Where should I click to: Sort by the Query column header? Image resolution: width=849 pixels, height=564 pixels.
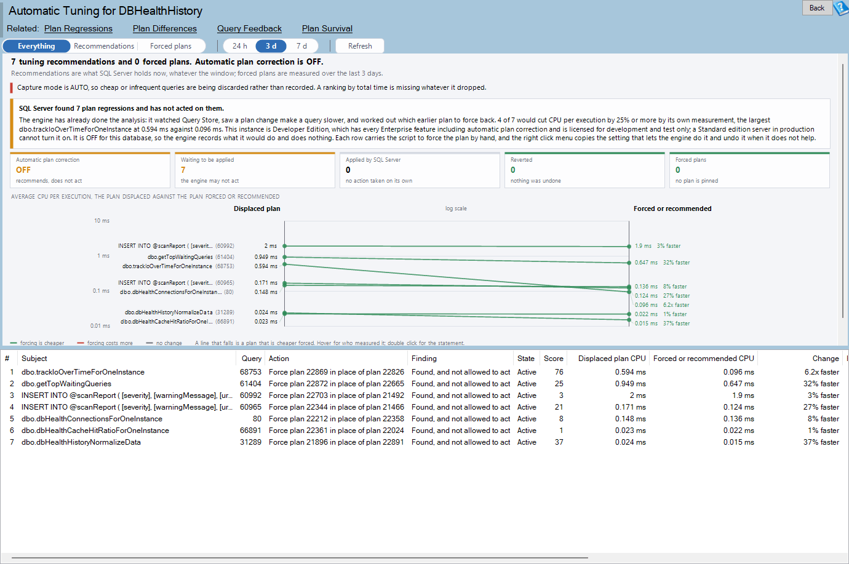tap(250, 359)
